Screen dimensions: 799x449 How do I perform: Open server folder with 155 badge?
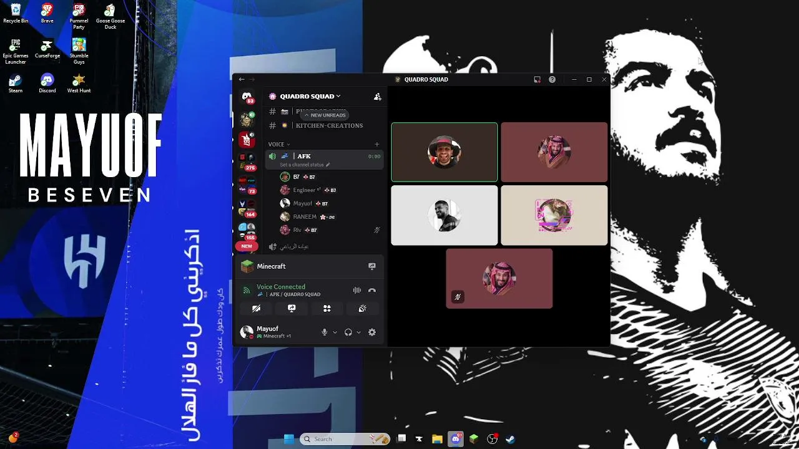coord(247,231)
